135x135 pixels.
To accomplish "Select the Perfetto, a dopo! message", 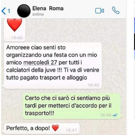I will (42, 129).
